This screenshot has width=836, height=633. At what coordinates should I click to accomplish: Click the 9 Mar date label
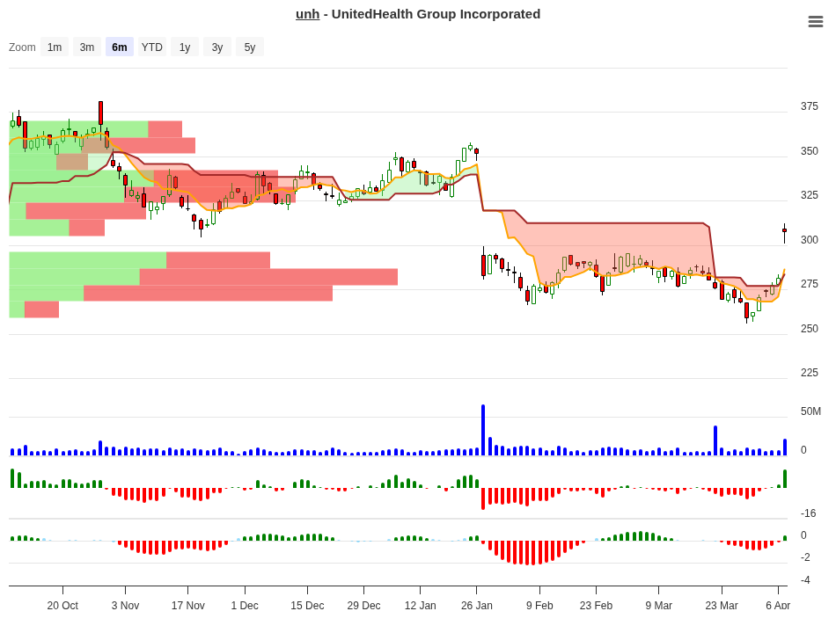(x=658, y=605)
